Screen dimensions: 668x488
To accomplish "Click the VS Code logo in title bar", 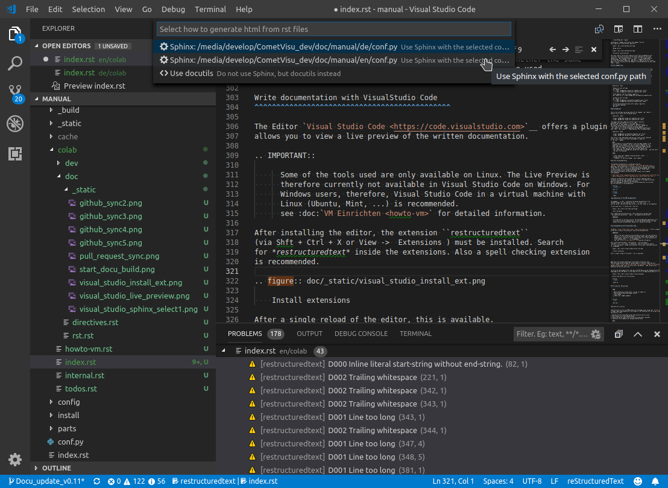I will (x=11, y=9).
